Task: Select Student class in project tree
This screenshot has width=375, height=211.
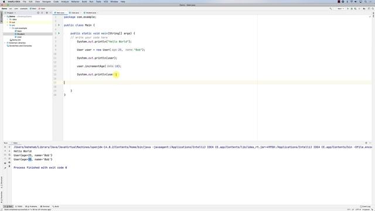Action: tap(21, 34)
